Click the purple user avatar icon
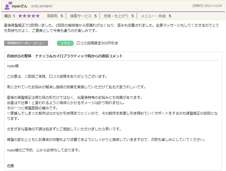The image size is (226, 171). click(8, 6)
